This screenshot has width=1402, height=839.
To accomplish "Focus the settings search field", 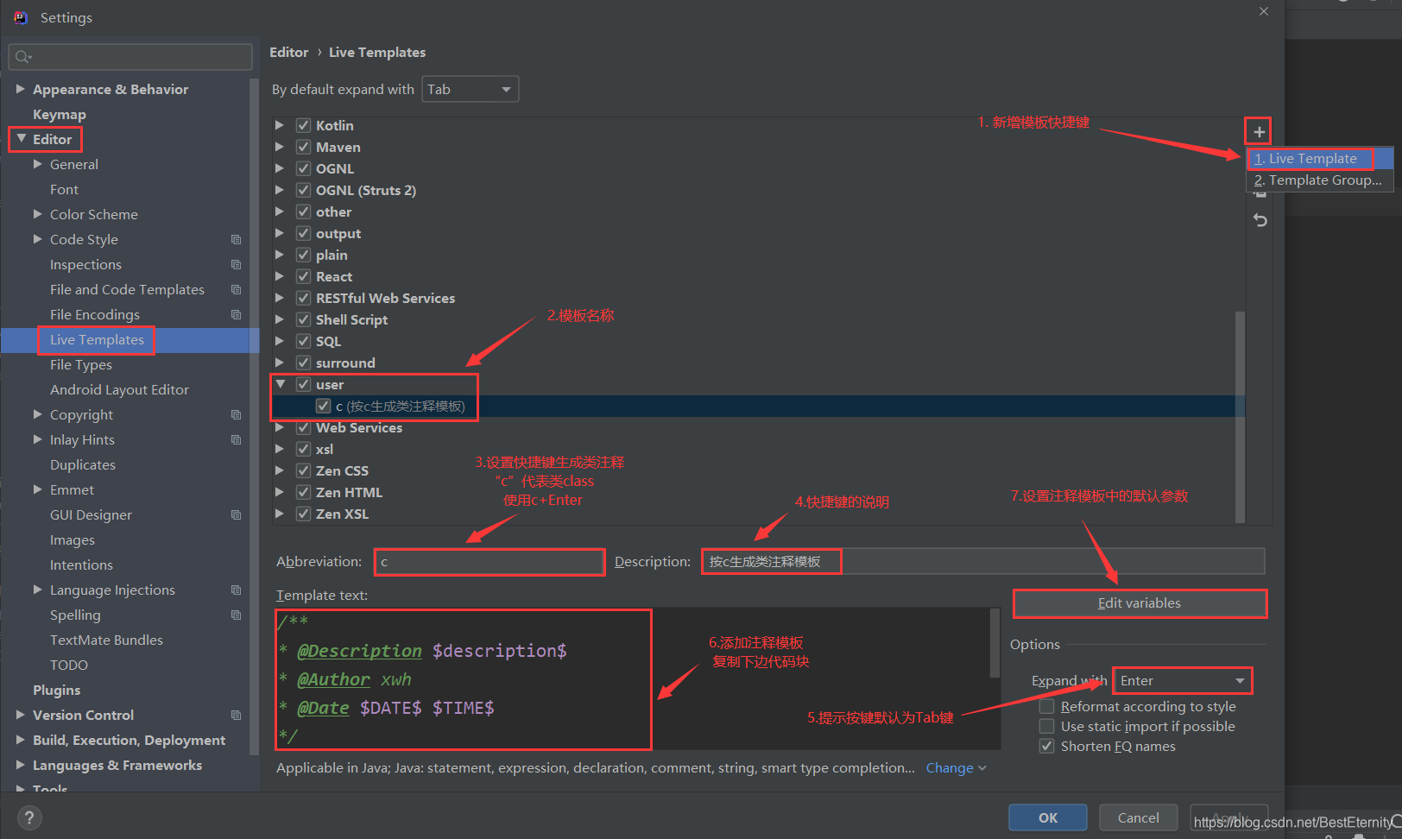I will pos(130,57).
